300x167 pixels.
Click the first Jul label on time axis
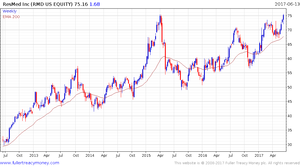pyautogui.click(x=5, y=156)
